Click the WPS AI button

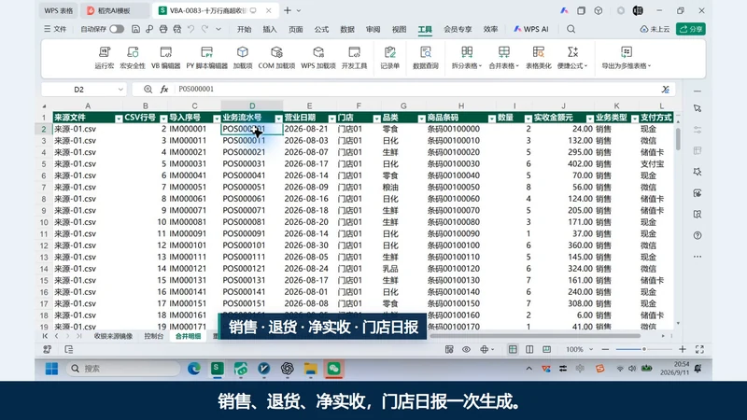530,29
